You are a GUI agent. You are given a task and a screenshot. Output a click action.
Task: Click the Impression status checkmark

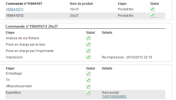[x=88, y=57]
